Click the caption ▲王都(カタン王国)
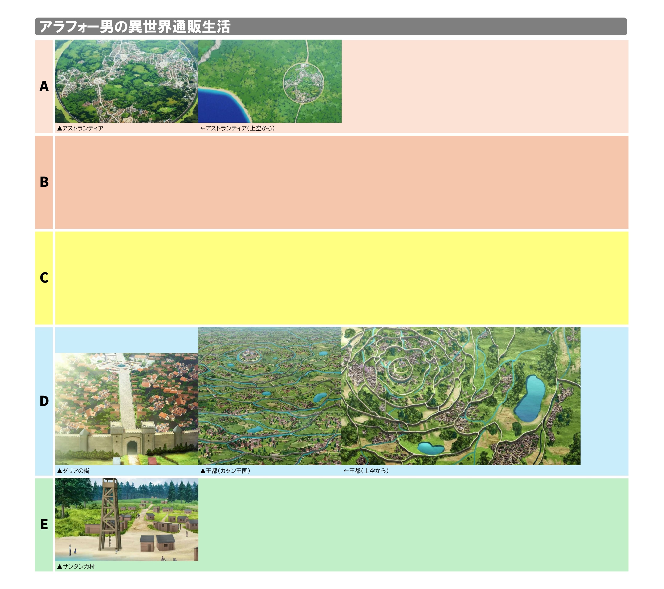Viewport: 664px width, 589px height. (x=225, y=471)
